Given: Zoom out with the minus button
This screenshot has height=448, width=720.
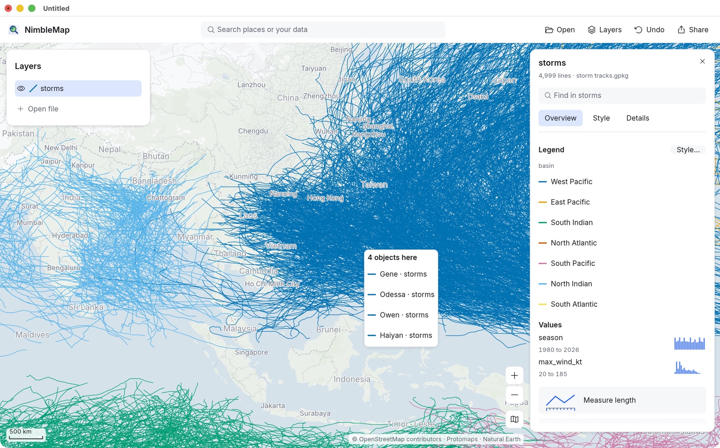Looking at the screenshot, I should click(x=514, y=395).
